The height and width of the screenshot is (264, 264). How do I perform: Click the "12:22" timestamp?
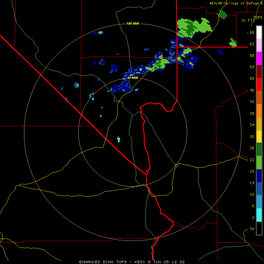(x=178, y=262)
